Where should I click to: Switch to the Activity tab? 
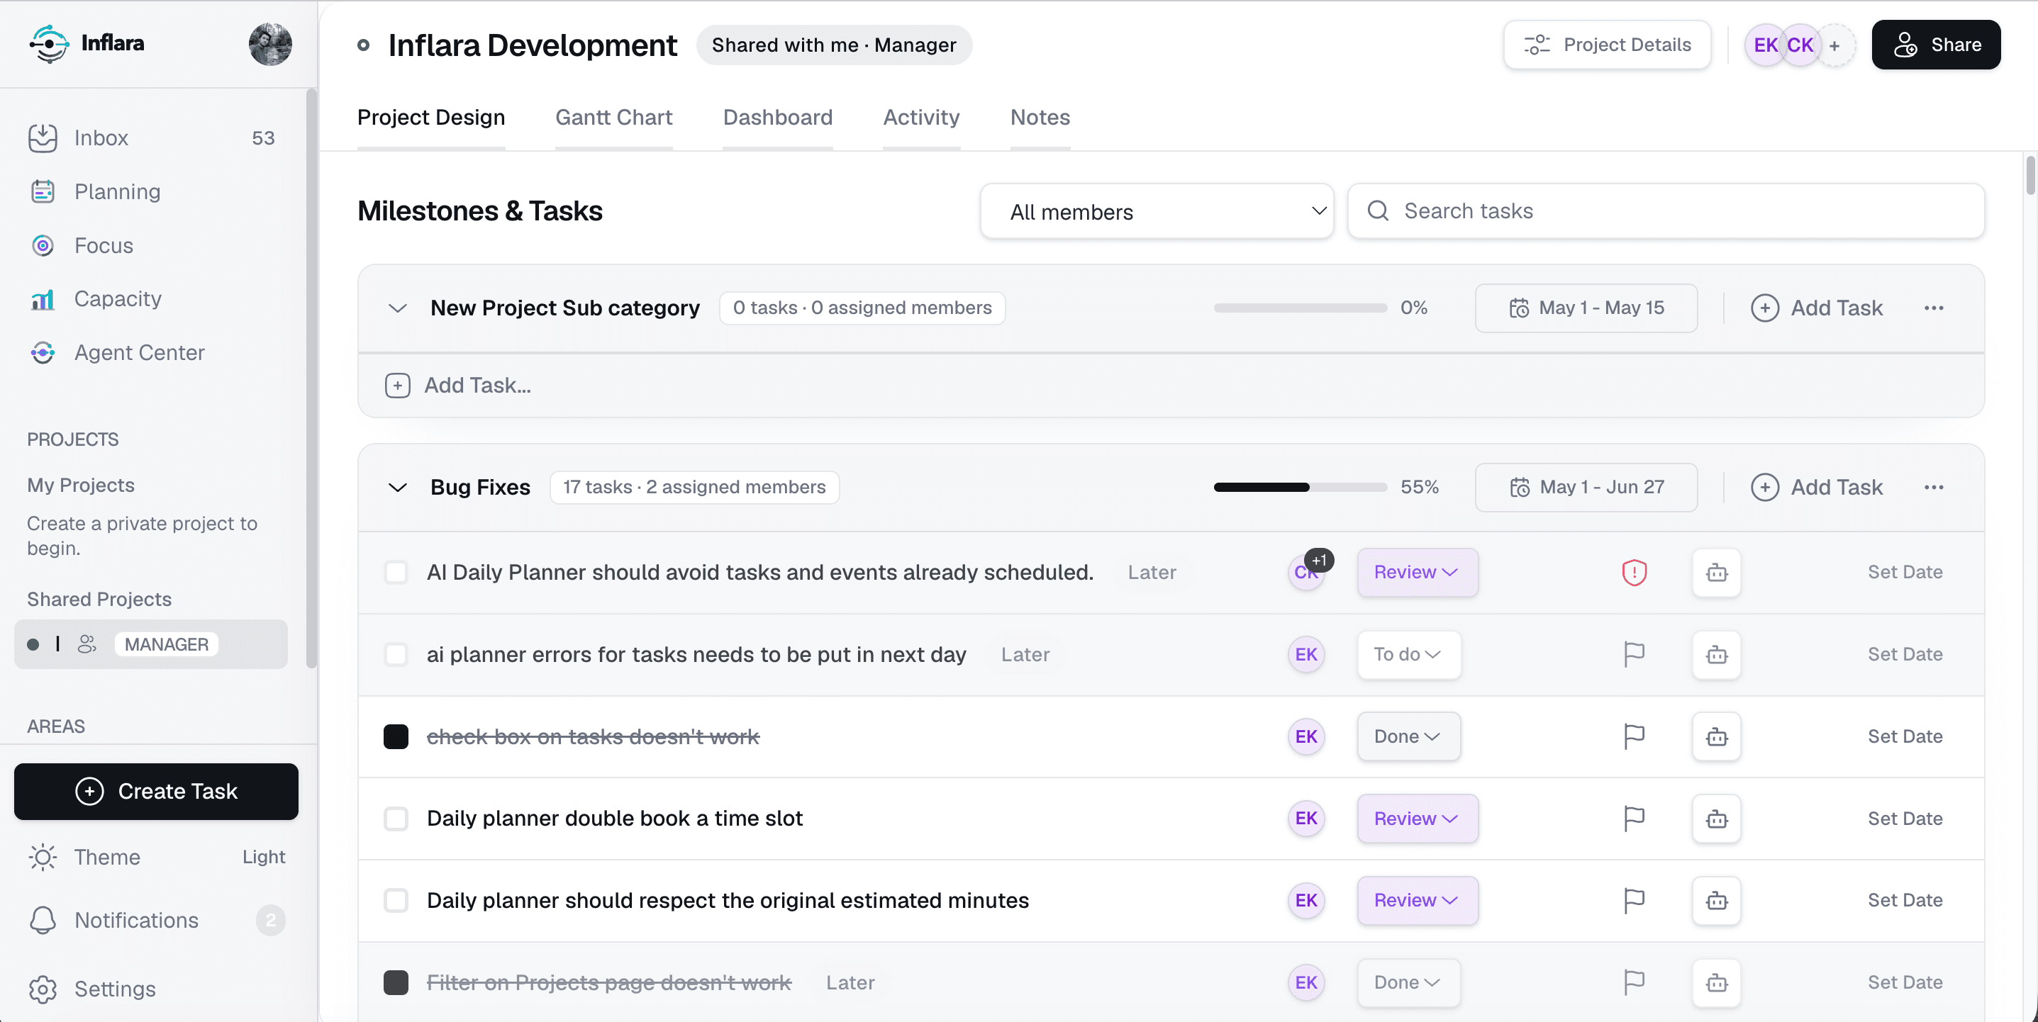pos(921,117)
